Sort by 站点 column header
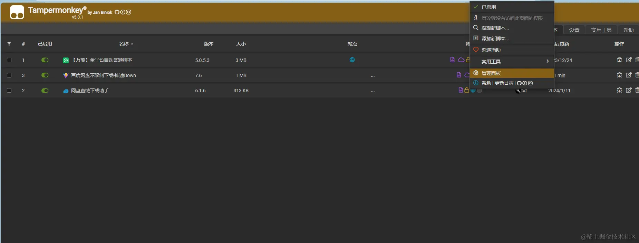Image resolution: width=639 pixels, height=243 pixels. coord(352,44)
